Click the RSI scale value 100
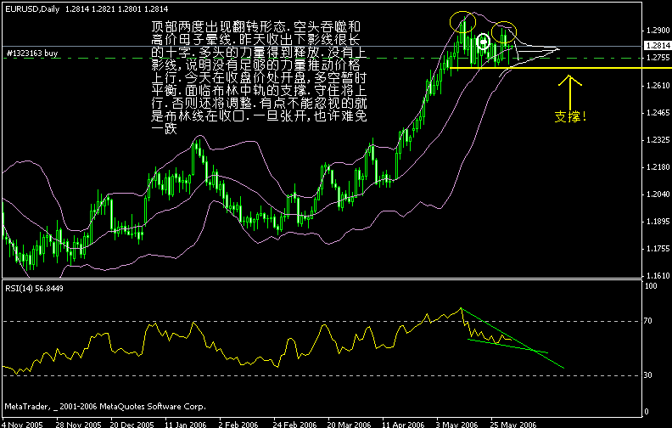The height and width of the screenshot is (428, 672). click(651, 286)
